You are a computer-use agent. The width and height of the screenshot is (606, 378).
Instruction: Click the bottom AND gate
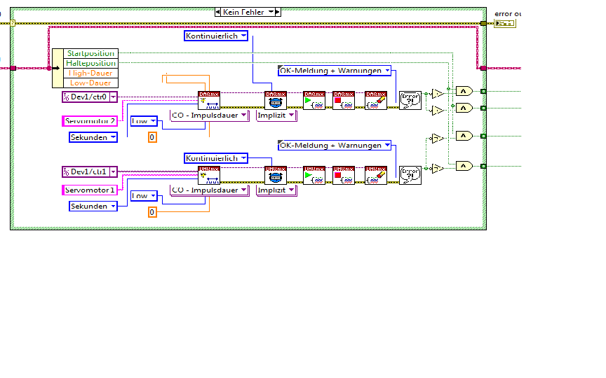[x=464, y=166]
